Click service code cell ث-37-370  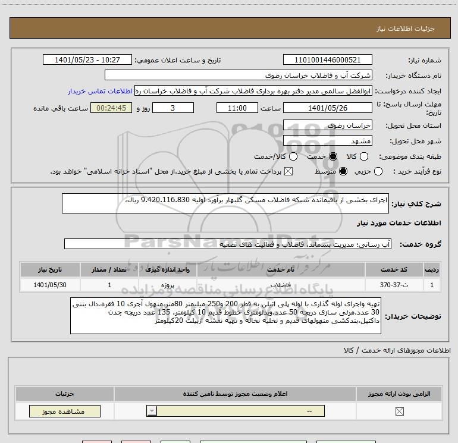pos(394,285)
